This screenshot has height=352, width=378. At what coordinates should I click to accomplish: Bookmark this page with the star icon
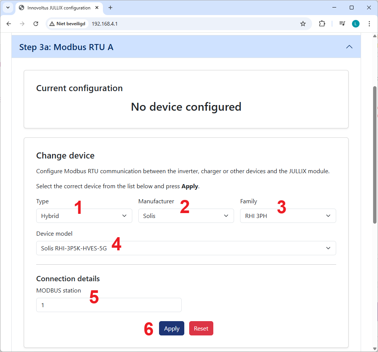(303, 24)
